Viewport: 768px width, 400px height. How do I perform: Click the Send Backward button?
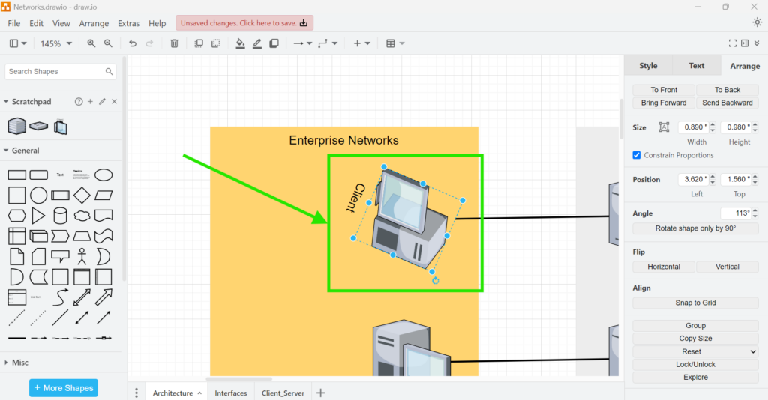[x=727, y=103]
